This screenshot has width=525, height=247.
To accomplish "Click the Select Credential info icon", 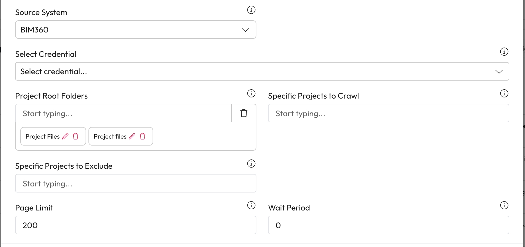I will [504, 52].
